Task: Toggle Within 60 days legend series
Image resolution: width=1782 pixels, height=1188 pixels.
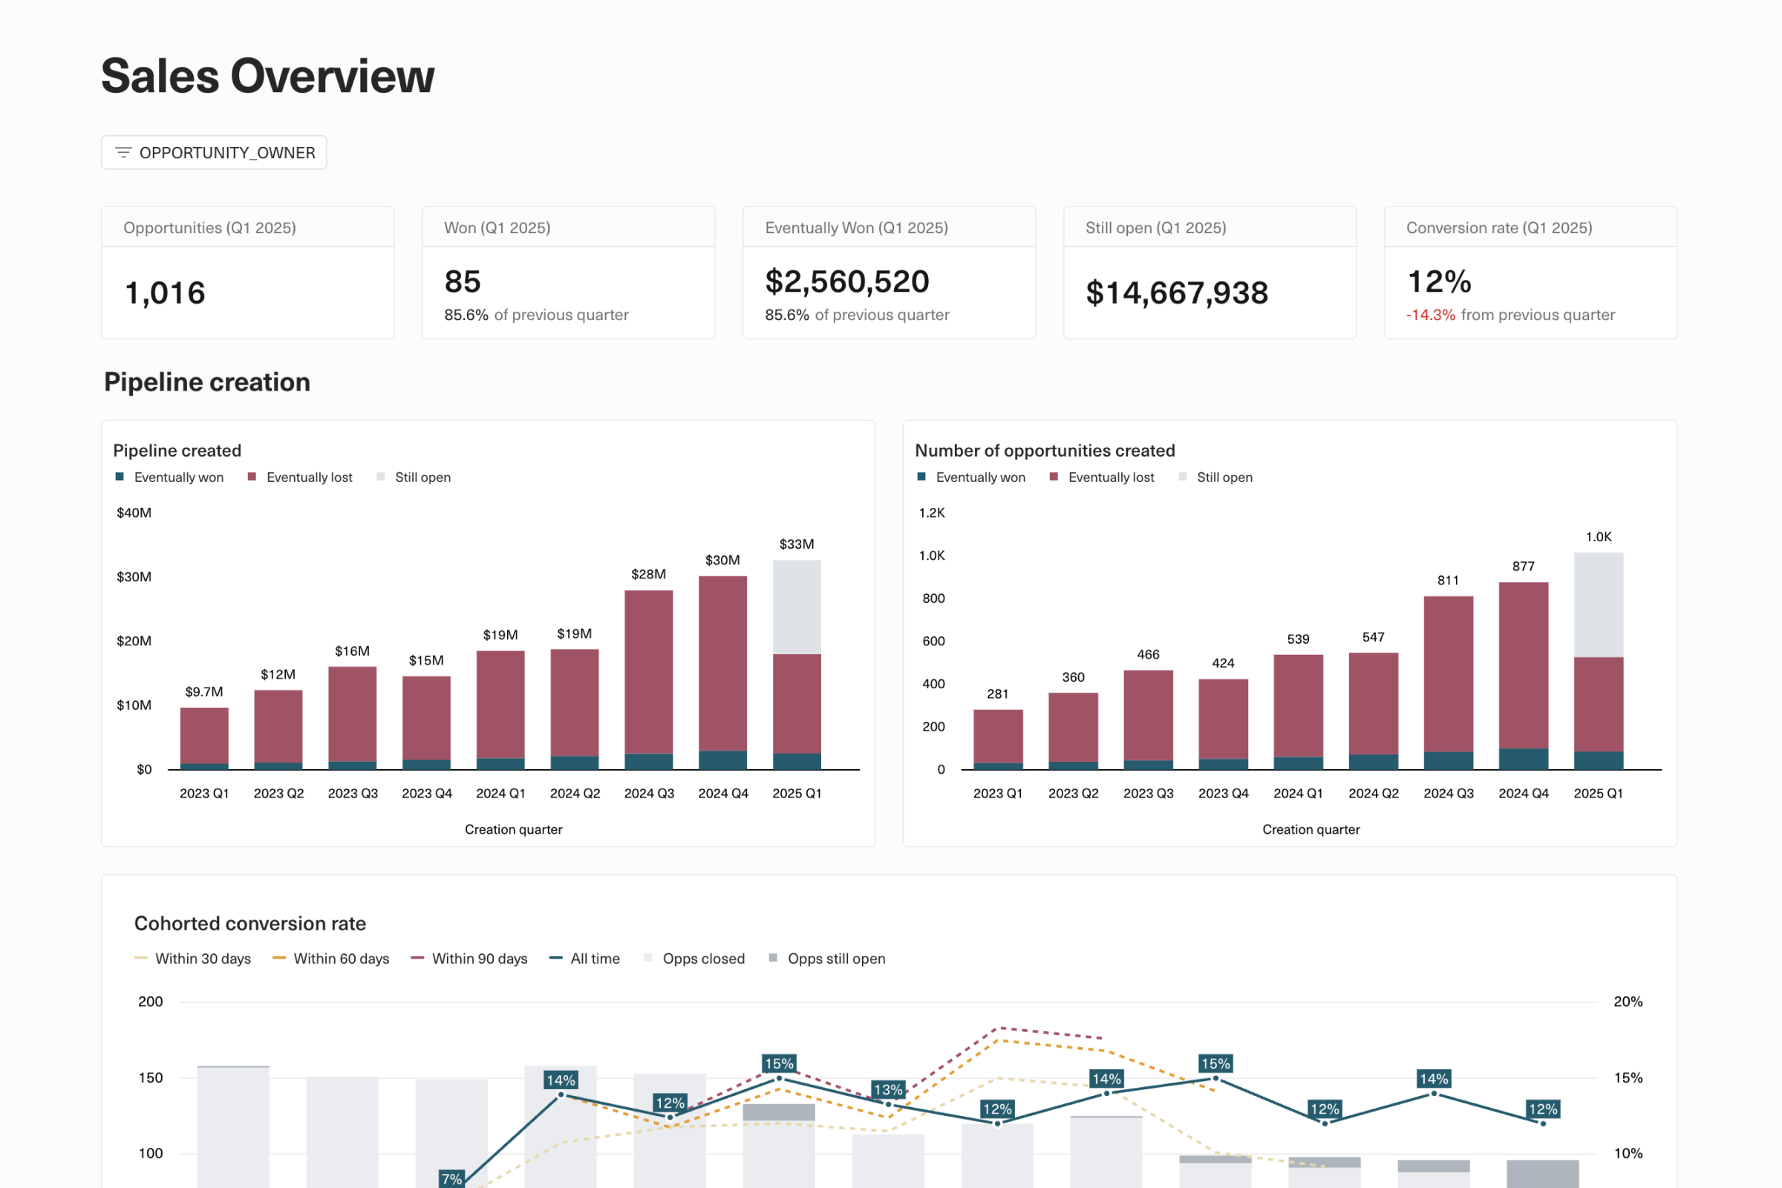Action: coord(331,959)
